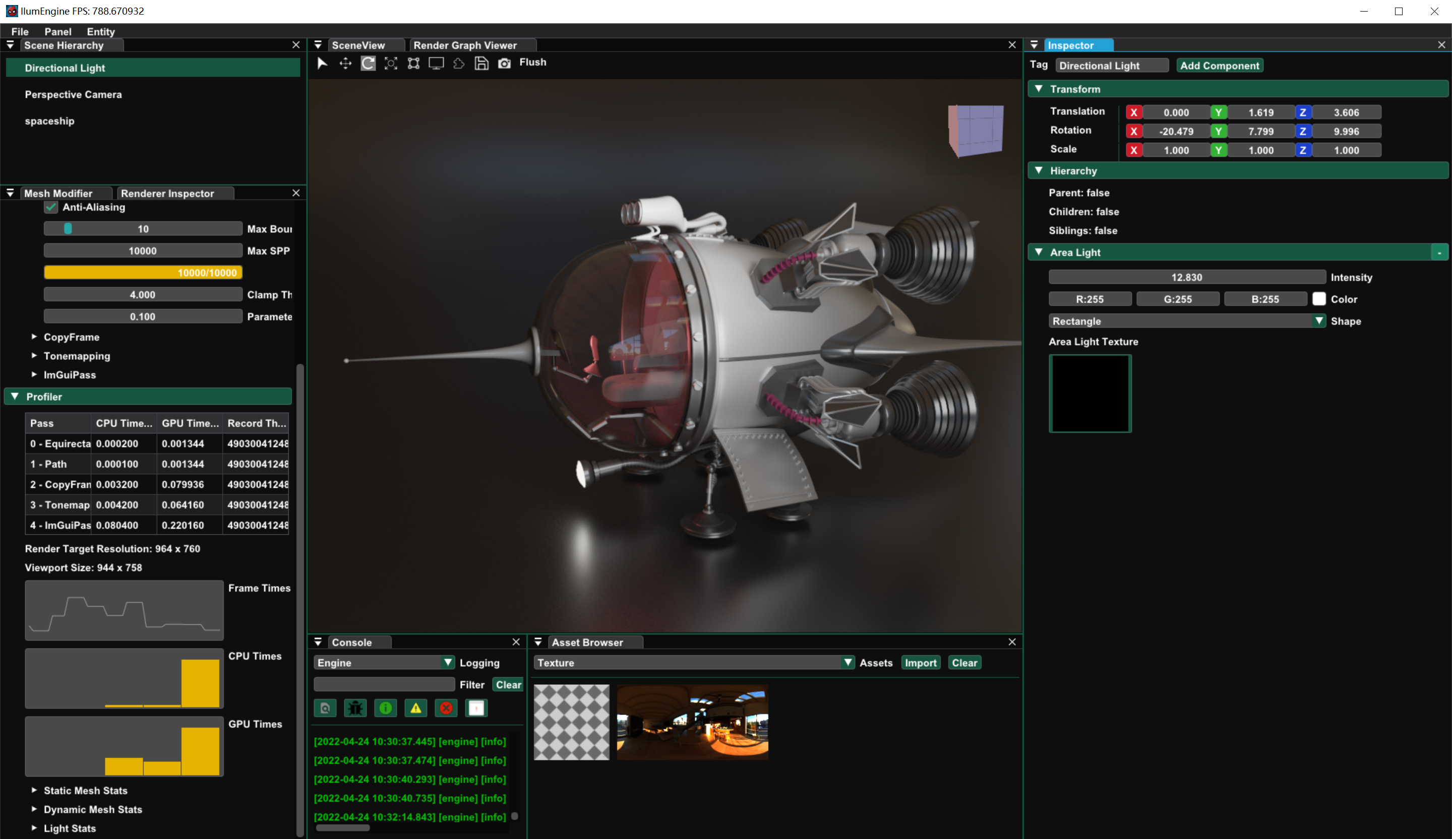Switch to Render Graph Viewer tab
Screen dimensions: 1452x839
coord(464,45)
